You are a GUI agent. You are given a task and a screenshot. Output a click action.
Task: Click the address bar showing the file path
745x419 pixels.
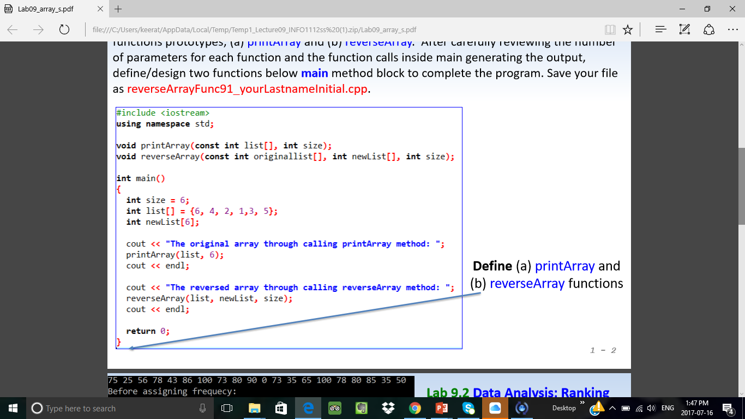[327, 29]
